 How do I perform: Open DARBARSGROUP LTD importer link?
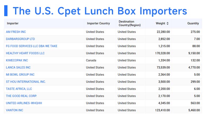[20, 39]
